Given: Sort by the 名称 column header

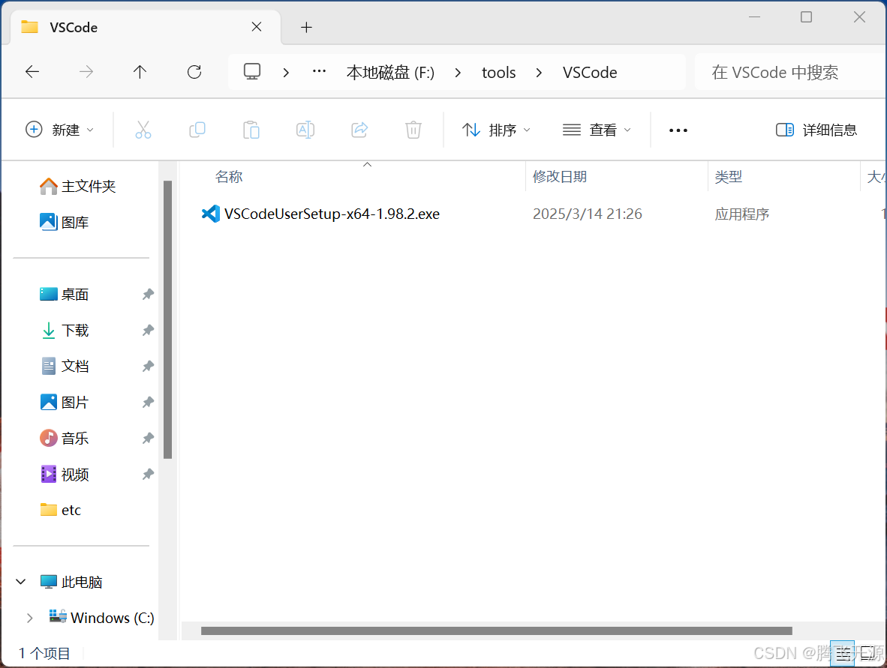Looking at the screenshot, I should coord(229,177).
